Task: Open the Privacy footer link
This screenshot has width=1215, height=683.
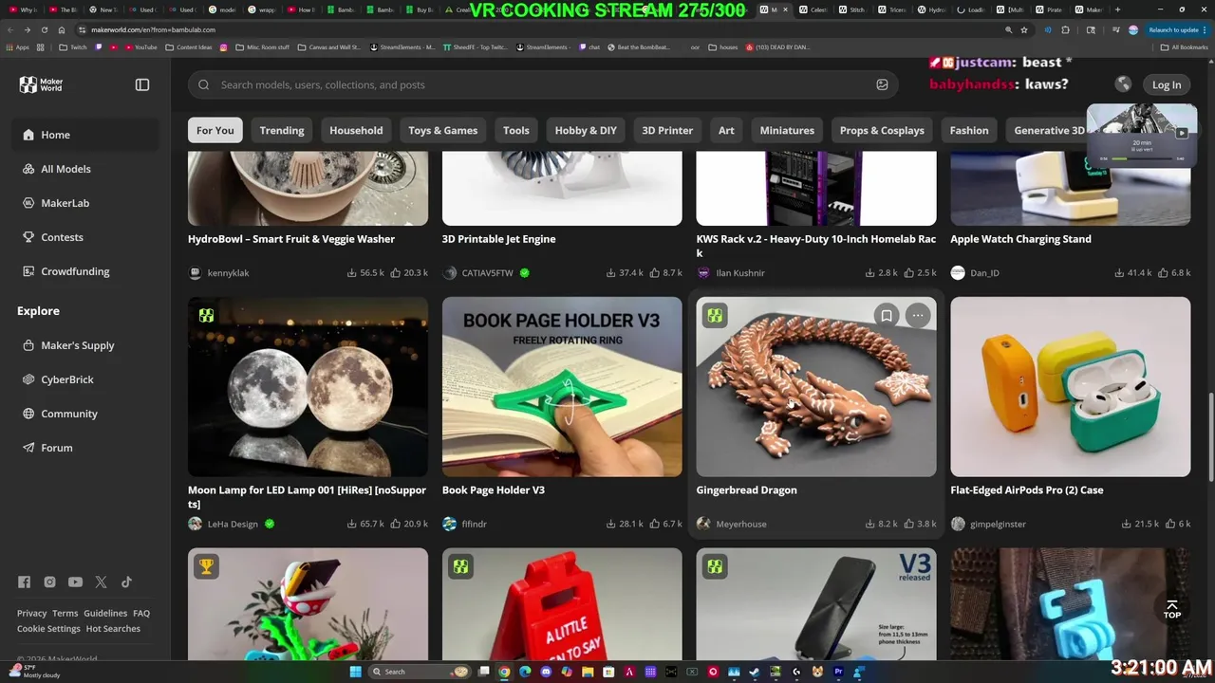Action: [31, 613]
